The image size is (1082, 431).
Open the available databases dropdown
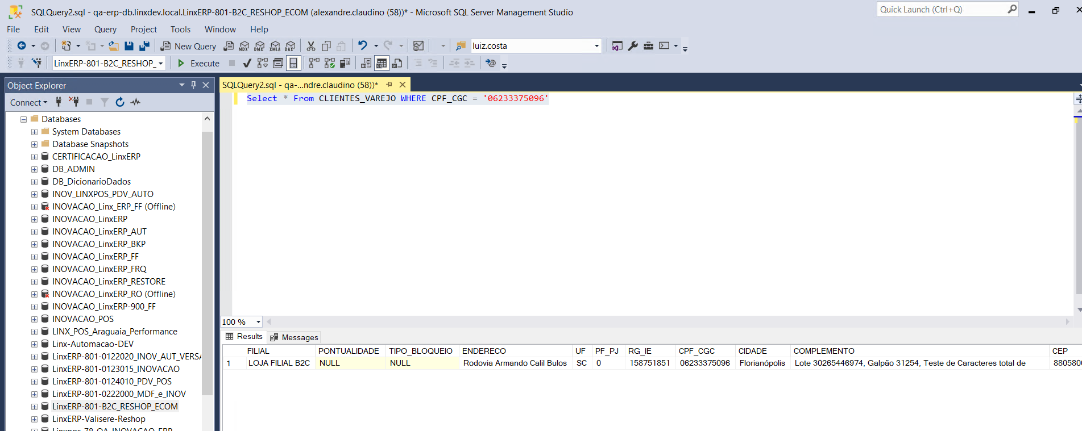161,63
